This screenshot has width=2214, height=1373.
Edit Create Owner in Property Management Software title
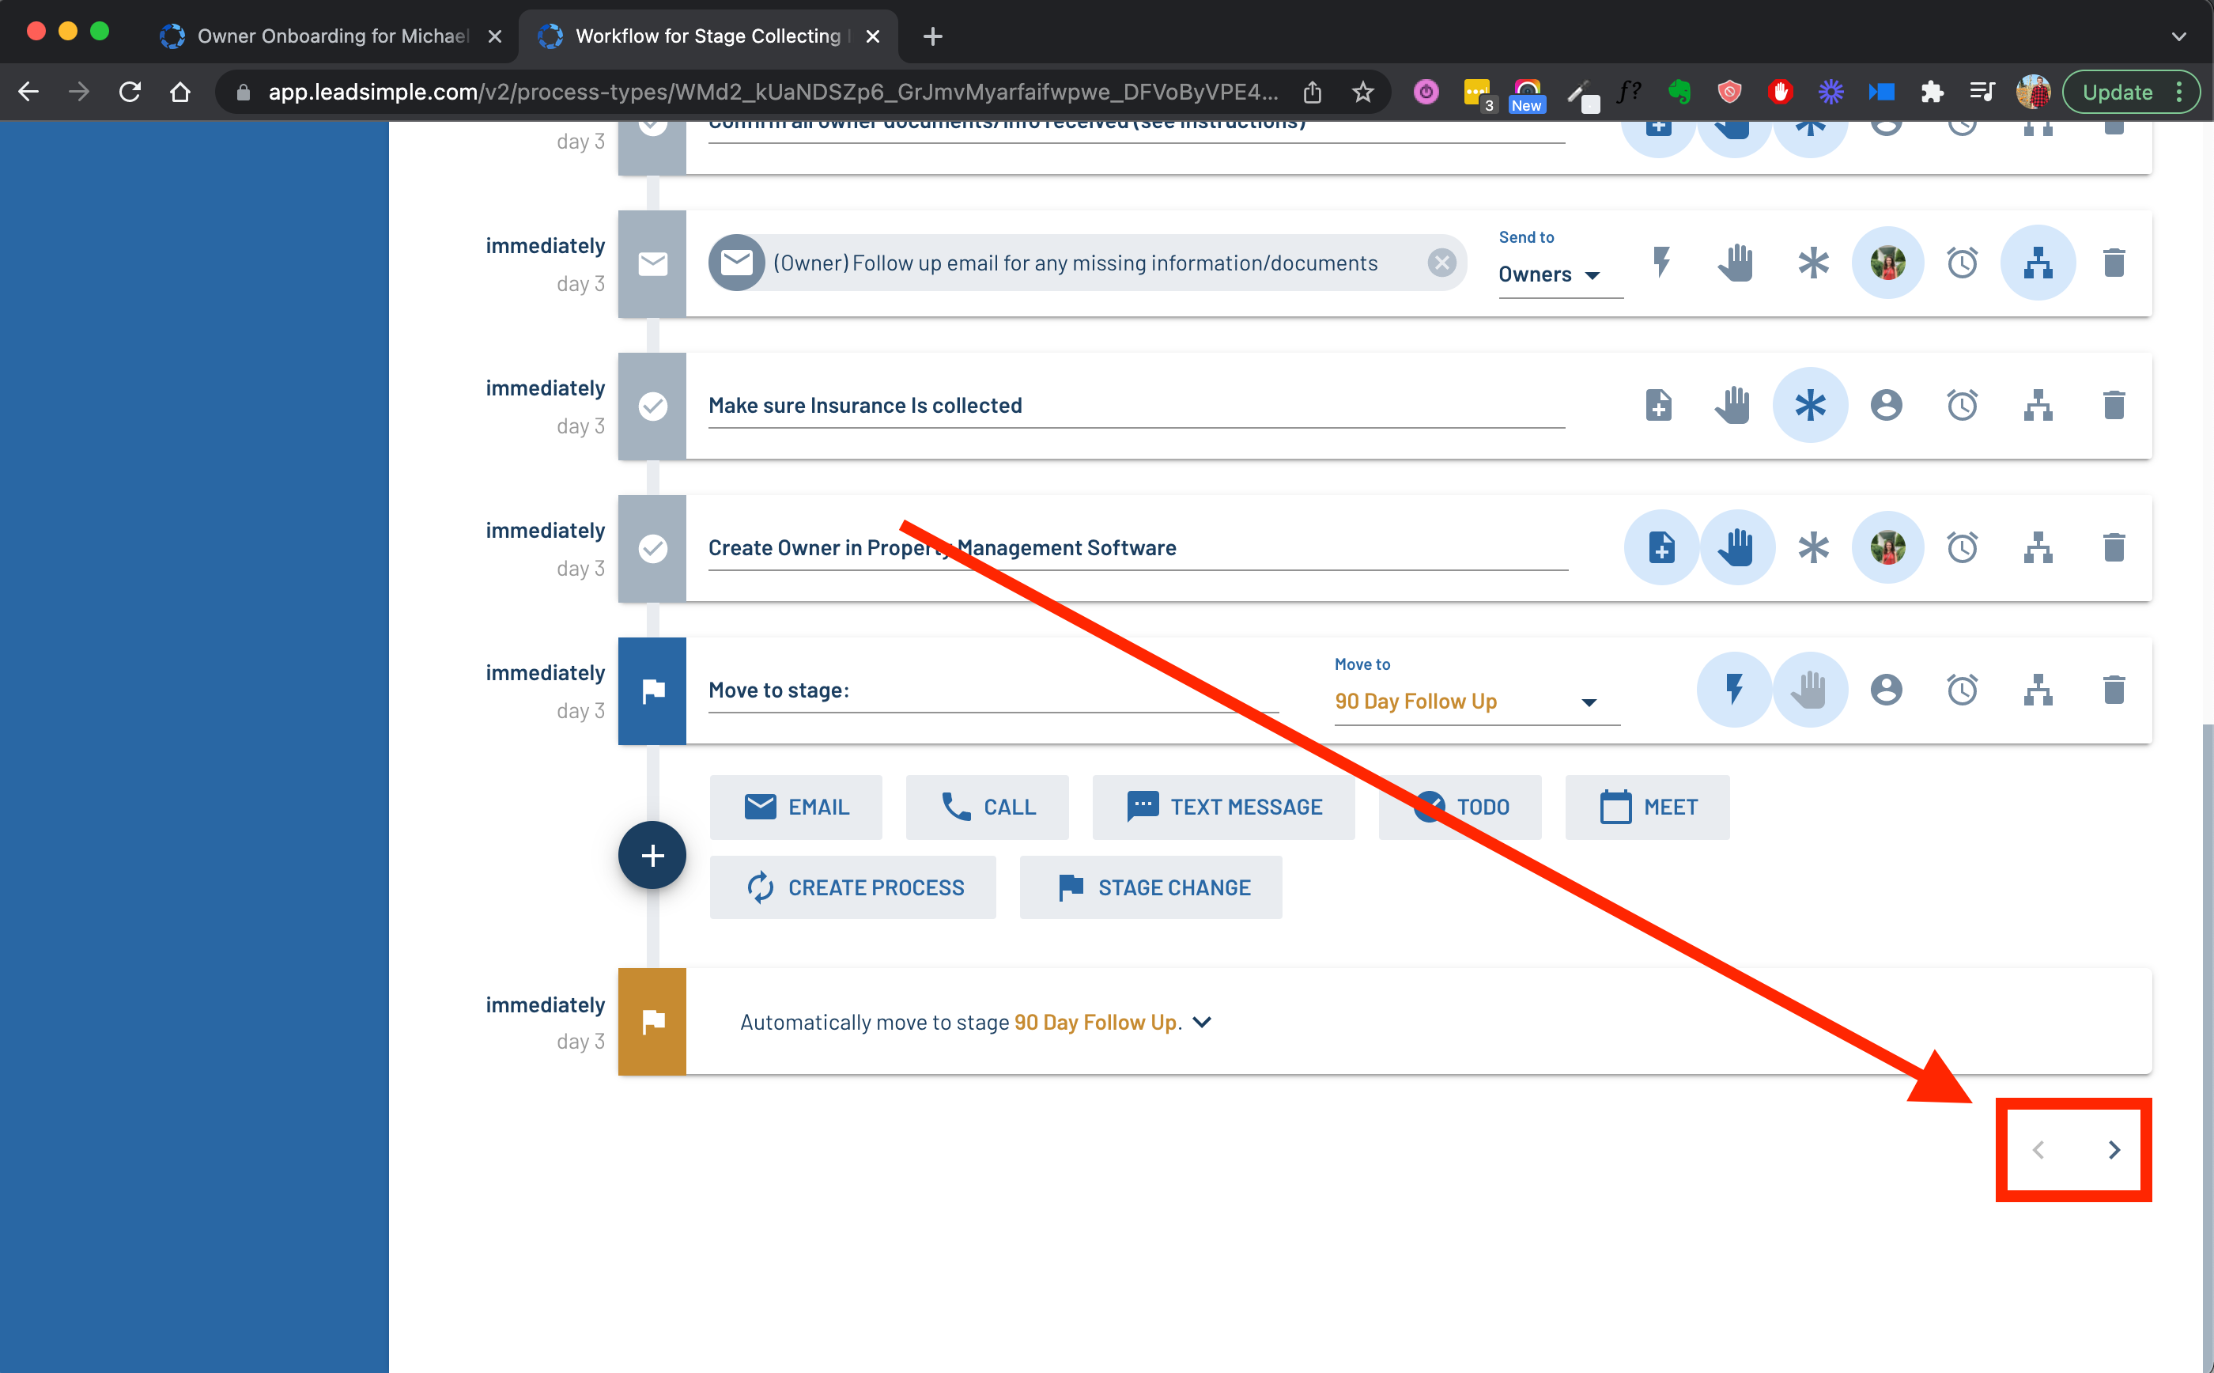[x=1139, y=547]
